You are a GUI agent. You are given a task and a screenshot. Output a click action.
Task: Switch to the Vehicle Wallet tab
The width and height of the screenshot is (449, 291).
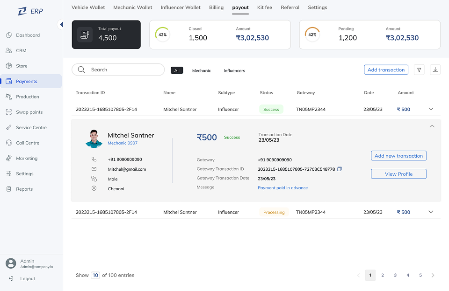88,7
